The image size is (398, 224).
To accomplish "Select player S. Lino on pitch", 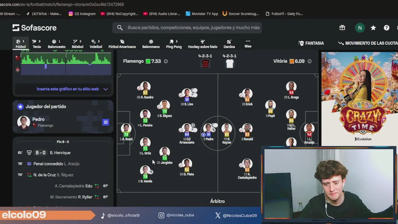I will pos(187,97).
